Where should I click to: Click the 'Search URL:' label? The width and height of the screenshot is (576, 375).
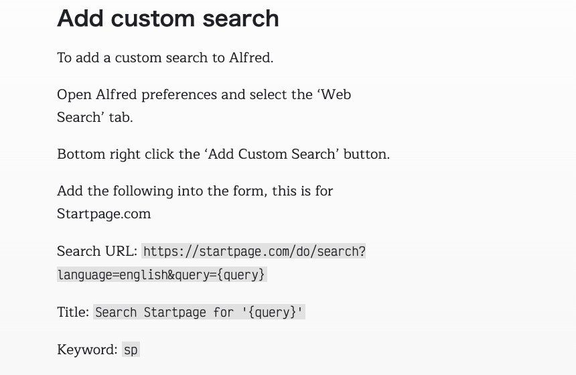click(97, 251)
